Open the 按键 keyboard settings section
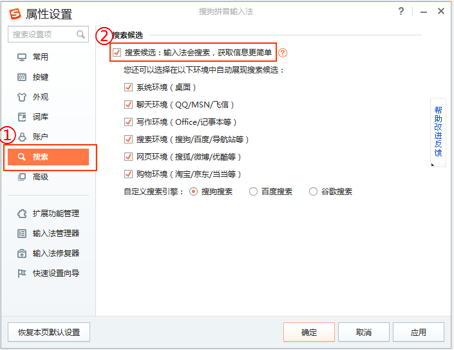This screenshot has width=454, height=350. click(x=41, y=77)
